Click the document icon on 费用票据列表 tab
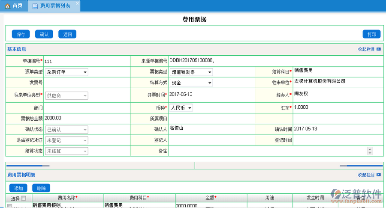 35,6
